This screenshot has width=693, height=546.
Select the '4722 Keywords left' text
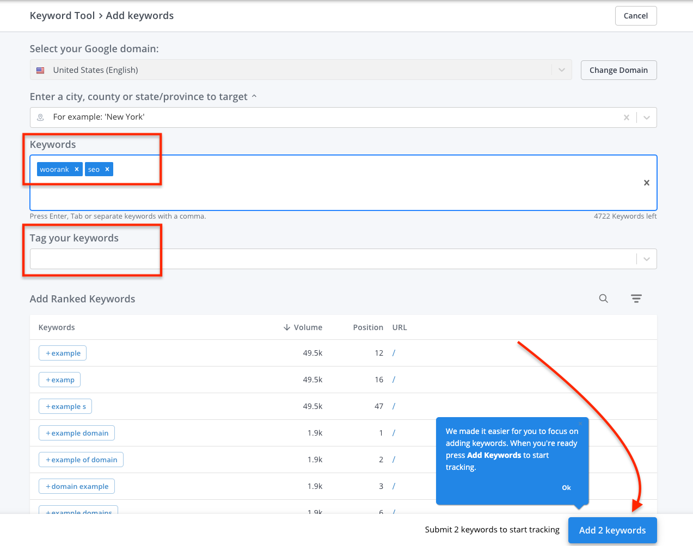click(x=625, y=216)
